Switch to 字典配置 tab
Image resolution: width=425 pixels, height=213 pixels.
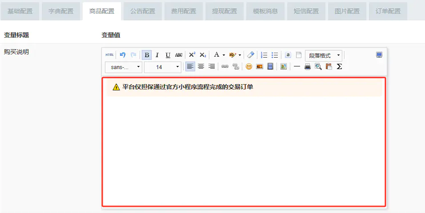pyautogui.click(x=61, y=12)
